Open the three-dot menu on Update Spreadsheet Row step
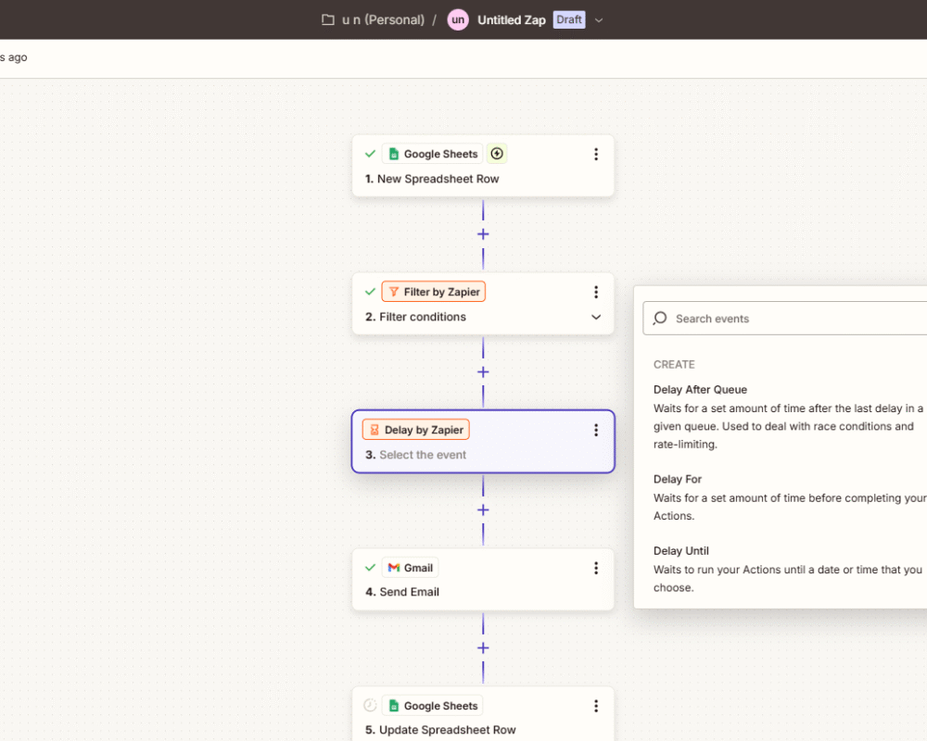The width and height of the screenshot is (927, 741). point(596,706)
